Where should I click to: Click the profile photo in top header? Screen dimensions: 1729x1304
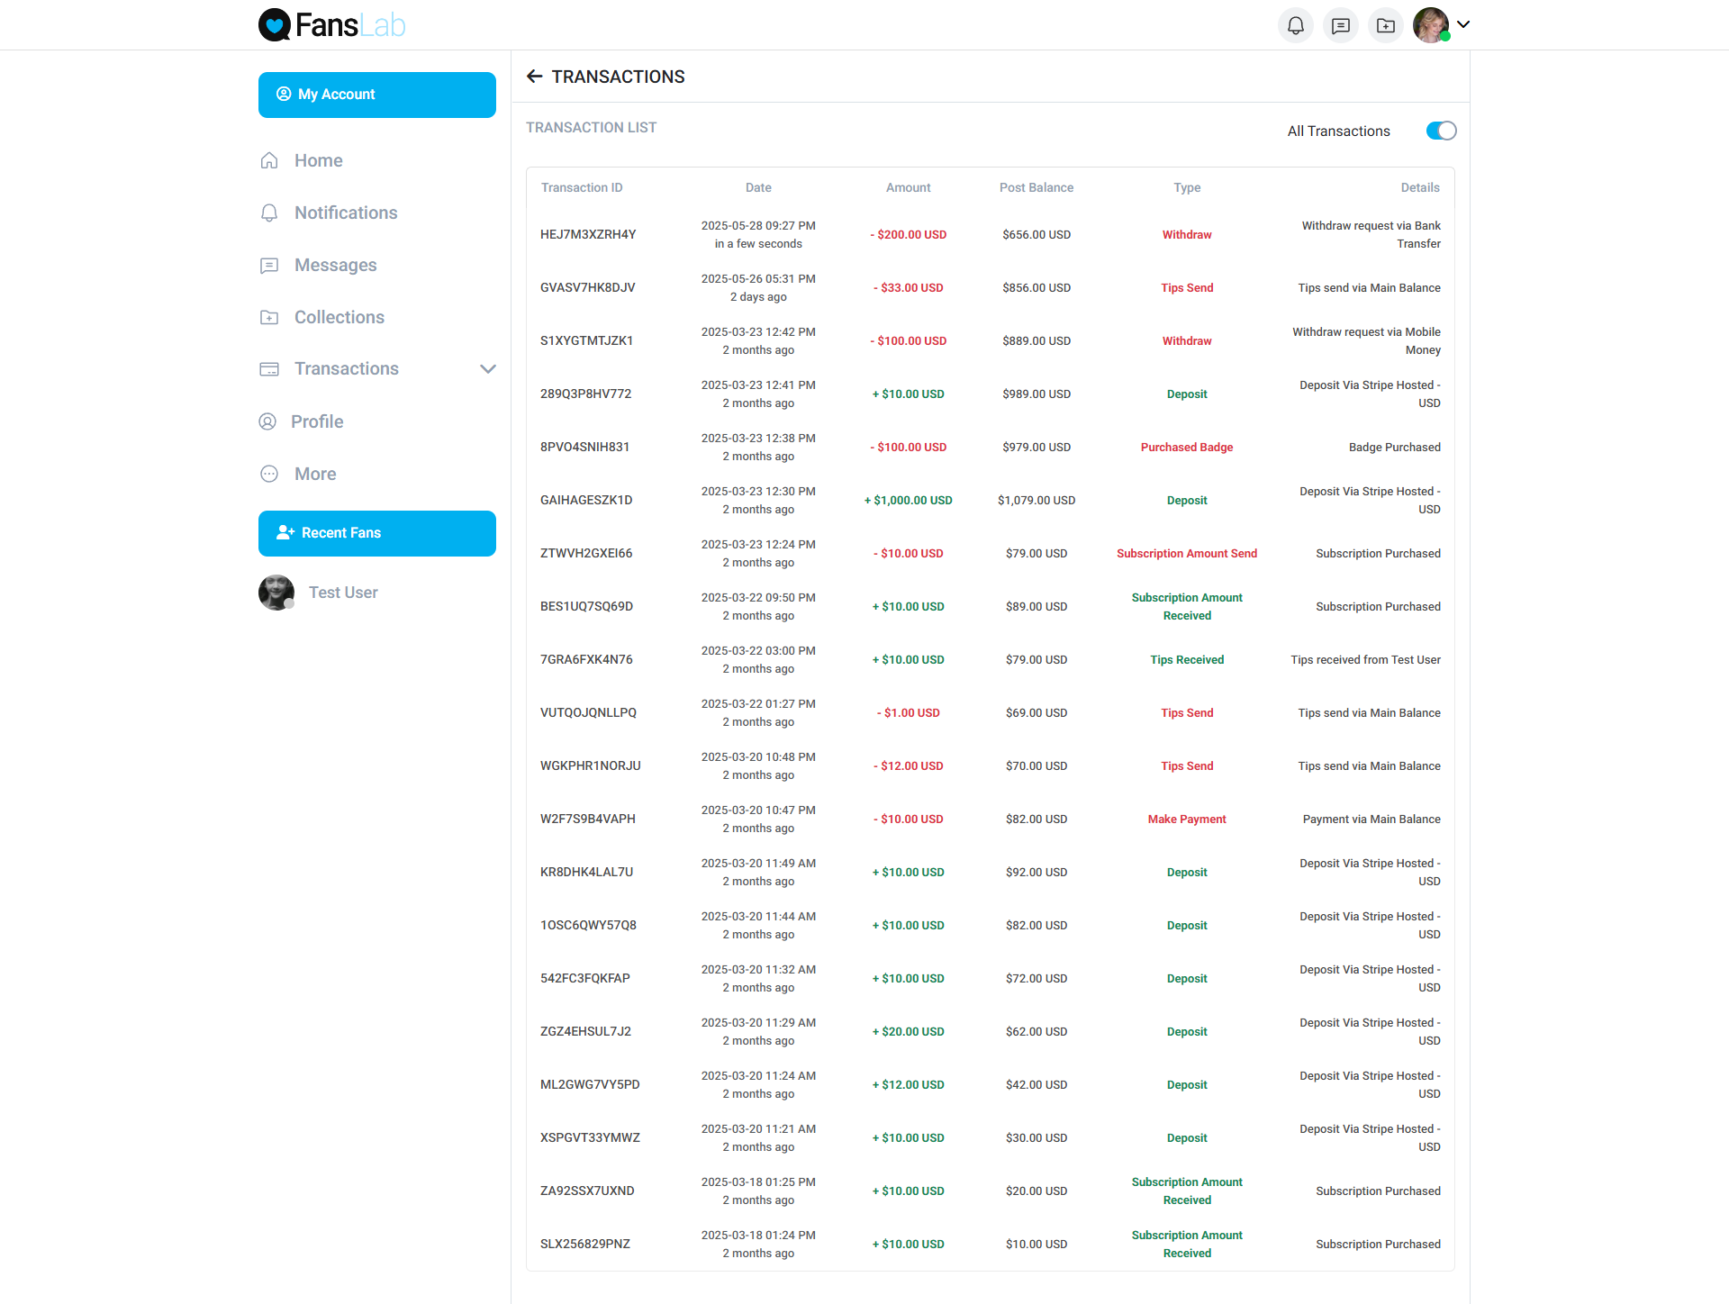pos(1430,25)
